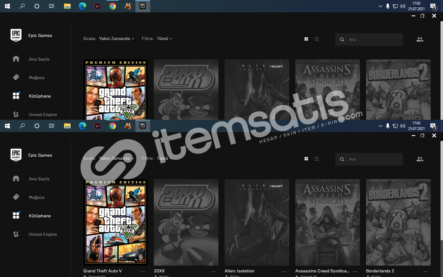Select Assassin's Creed Syndicate cover in upper window
This screenshot has height=277, width=443.
328,90
